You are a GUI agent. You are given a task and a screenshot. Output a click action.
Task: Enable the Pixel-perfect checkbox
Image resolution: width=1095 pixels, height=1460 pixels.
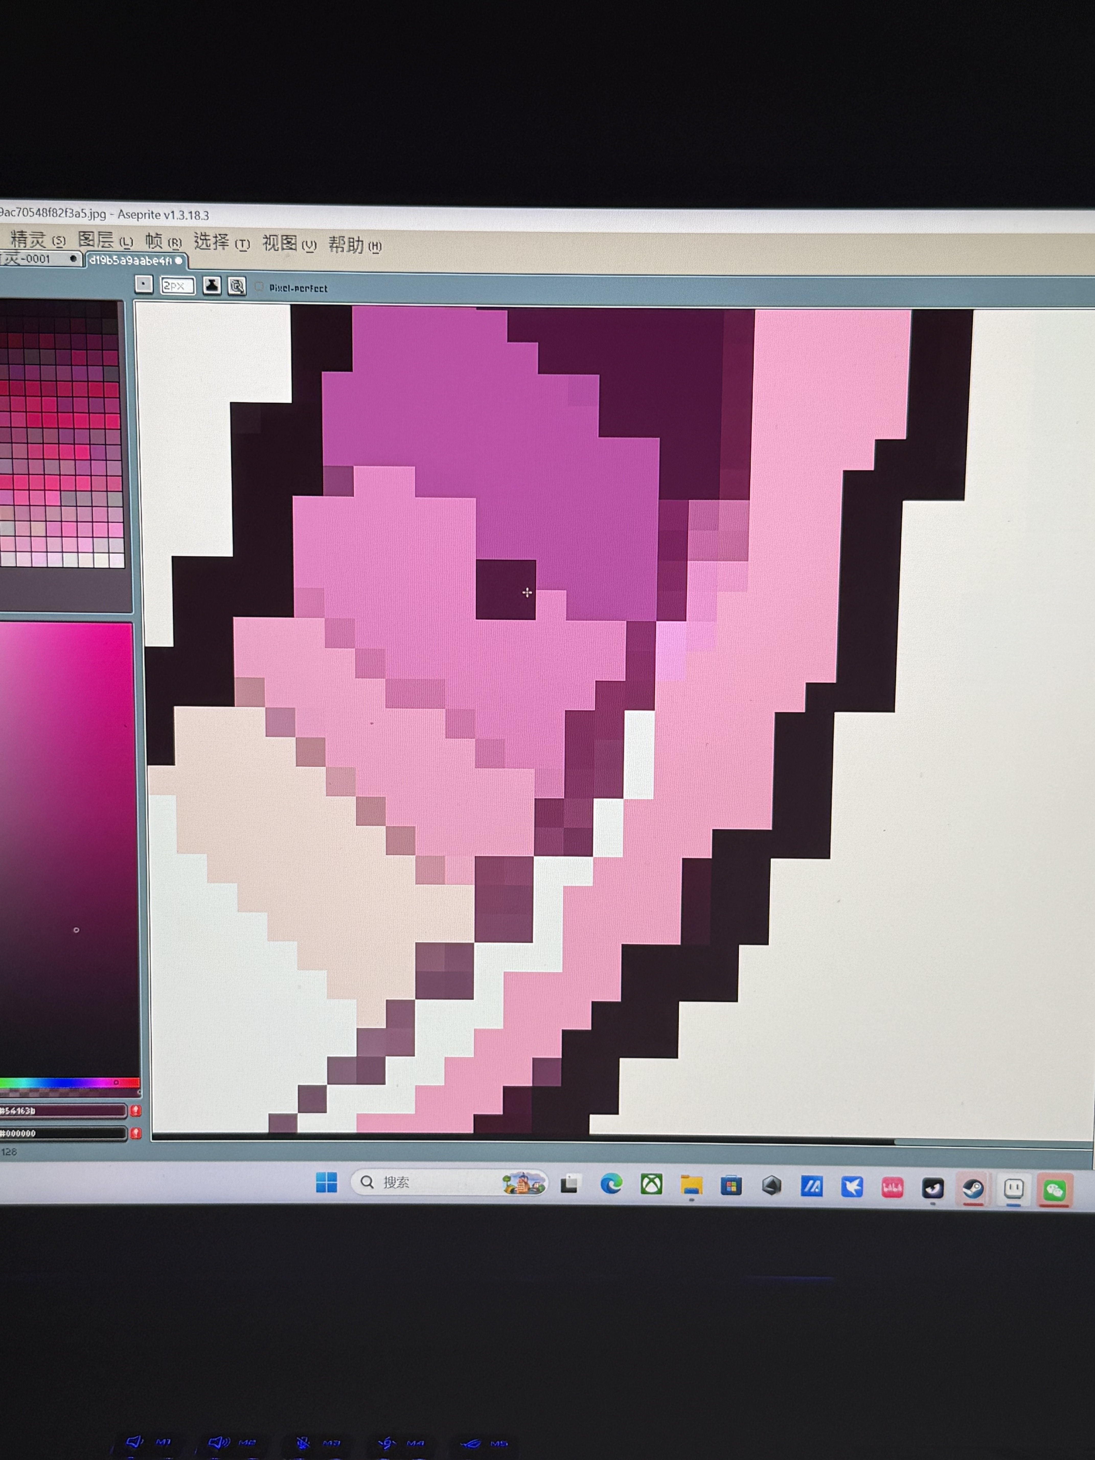point(259,287)
